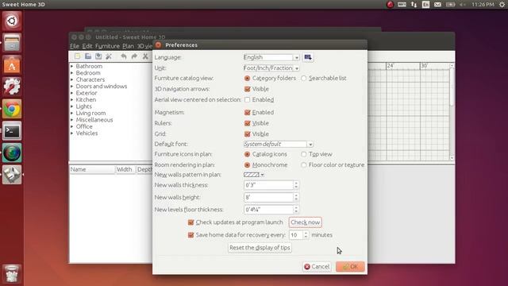The image size is (508, 286).
Task: Expand the Bathroom catalog category
Action: point(72,66)
